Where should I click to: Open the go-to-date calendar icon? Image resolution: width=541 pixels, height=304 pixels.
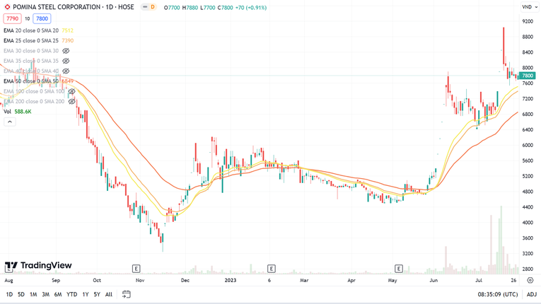(127, 294)
